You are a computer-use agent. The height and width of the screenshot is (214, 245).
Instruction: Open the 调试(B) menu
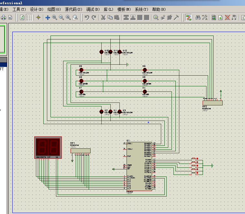[93, 9]
